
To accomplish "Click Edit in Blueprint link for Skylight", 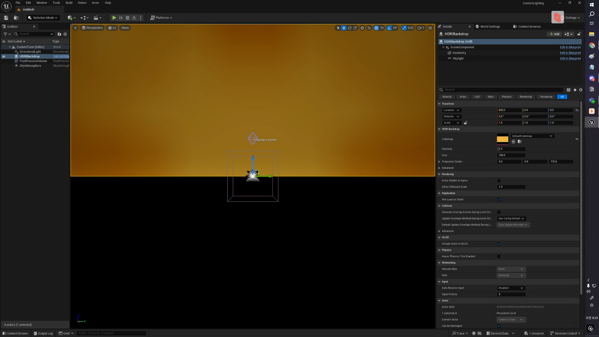I will point(570,58).
